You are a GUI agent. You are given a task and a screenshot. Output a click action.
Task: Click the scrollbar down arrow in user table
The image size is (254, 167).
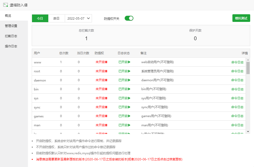248,132
